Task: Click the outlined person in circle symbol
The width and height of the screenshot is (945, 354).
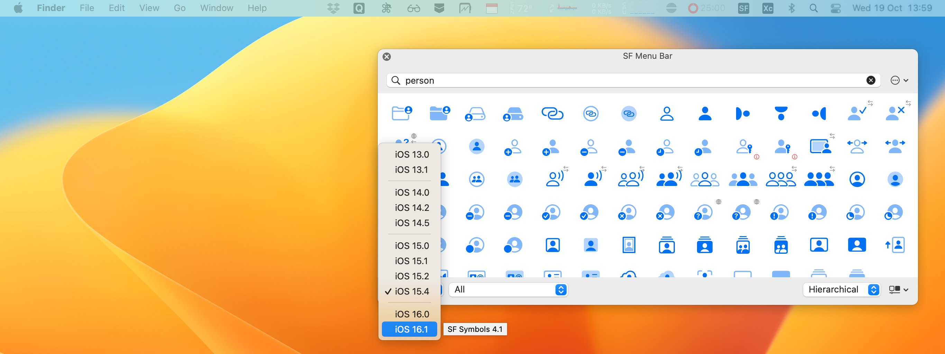Action: coord(856,179)
